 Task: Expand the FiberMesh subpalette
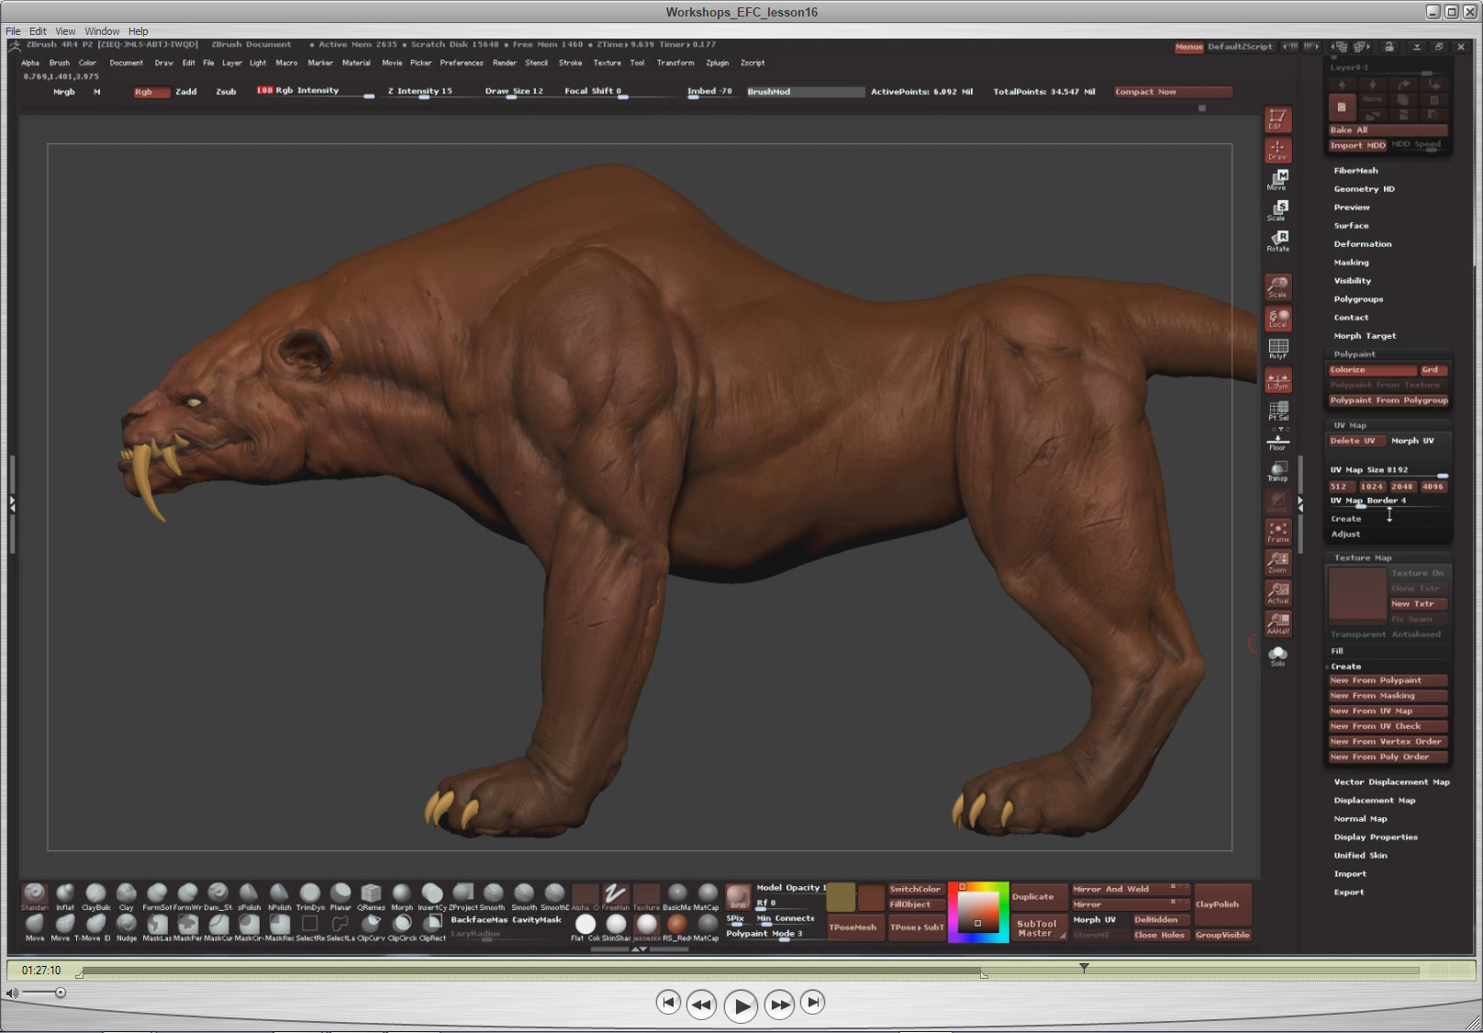pyautogui.click(x=1355, y=171)
